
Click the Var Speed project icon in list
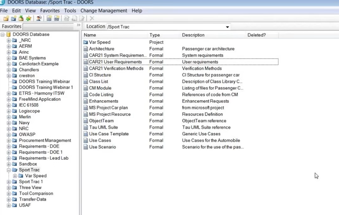[86, 42]
